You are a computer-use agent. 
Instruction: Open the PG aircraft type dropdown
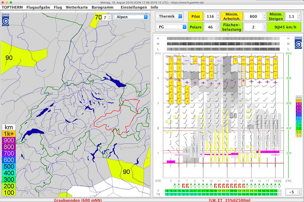point(171,27)
